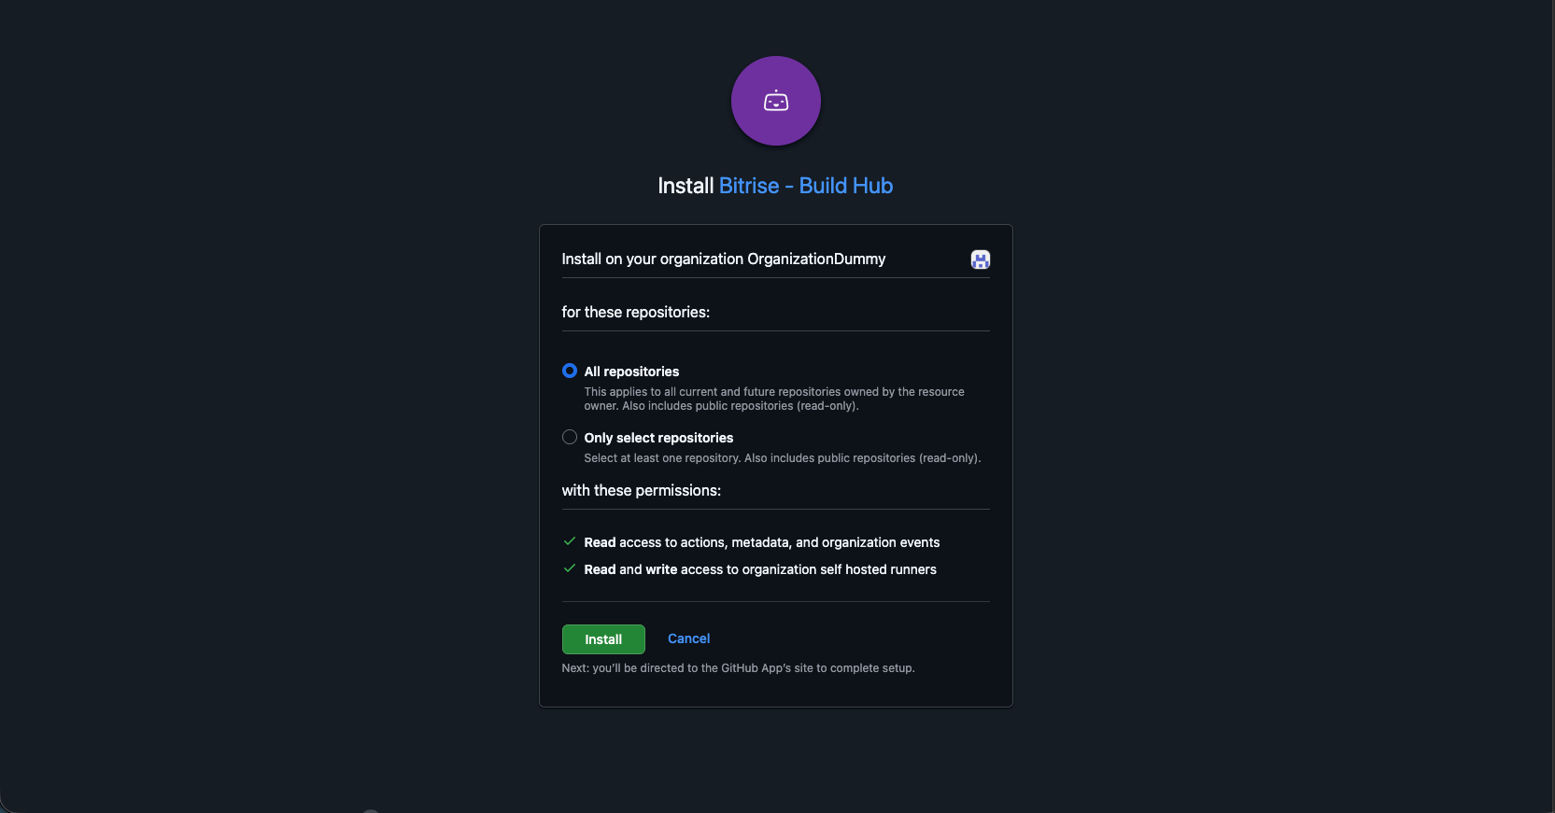This screenshot has width=1555, height=813.
Task: Click the purple Bitrise robot avatar icon
Action: [775, 101]
